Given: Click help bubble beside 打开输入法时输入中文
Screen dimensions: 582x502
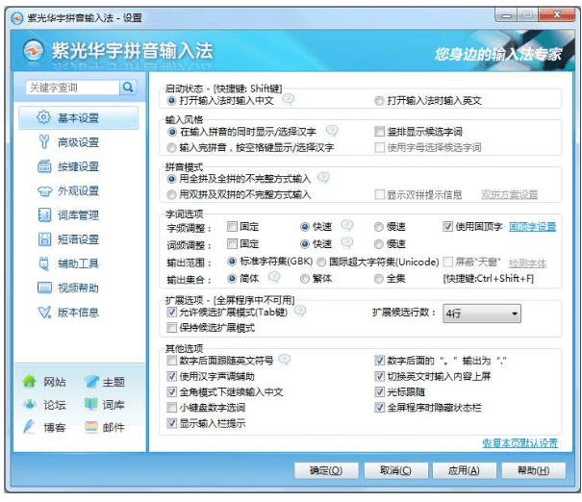Looking at the screenshot, I should click(x=289, y=99).
